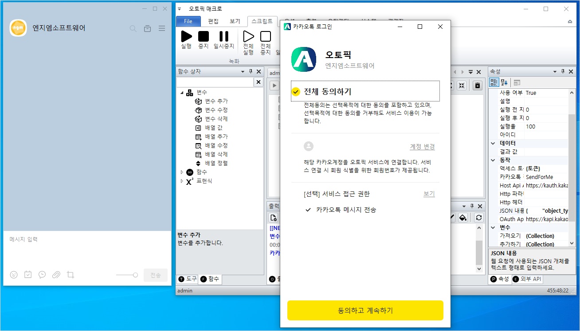Open the 보기 ribbon tab
This screenshot has height=331, width=580.
click(235, 21)
